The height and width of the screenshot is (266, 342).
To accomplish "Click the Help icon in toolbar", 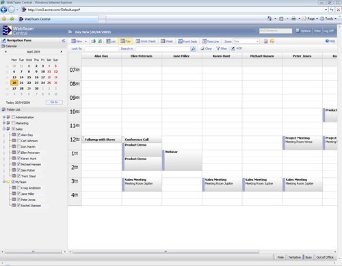I will tap(327, 41).
